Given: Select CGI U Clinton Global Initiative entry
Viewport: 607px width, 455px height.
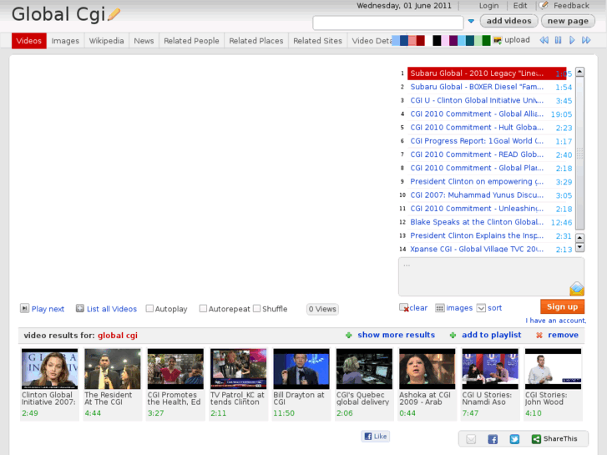Looking at the screenshot, I should (x=486, y=101).
